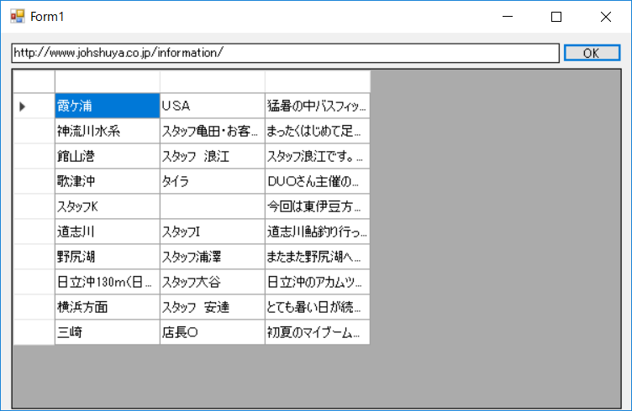The width and height of the screenshot is (632, 411).
Task: Select cell '今回は東伊豆方...'
Action: tap(318, 206)
